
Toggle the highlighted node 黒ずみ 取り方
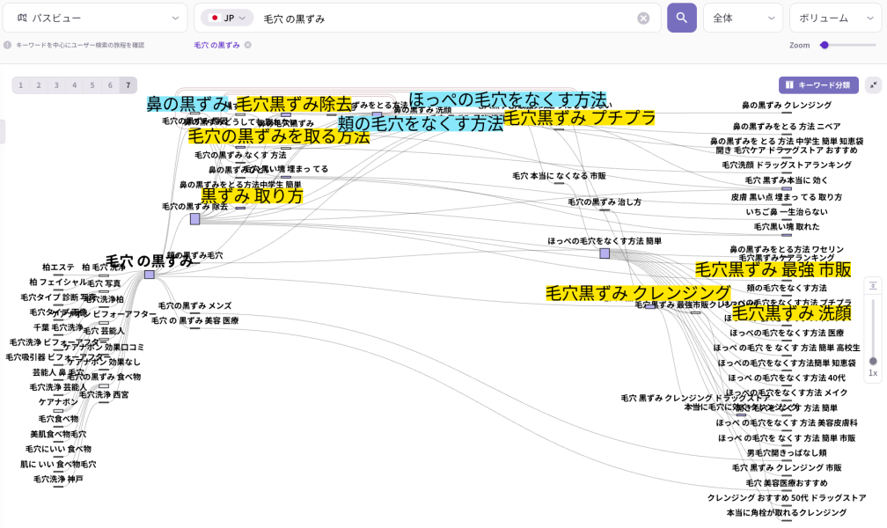point(250,196)
